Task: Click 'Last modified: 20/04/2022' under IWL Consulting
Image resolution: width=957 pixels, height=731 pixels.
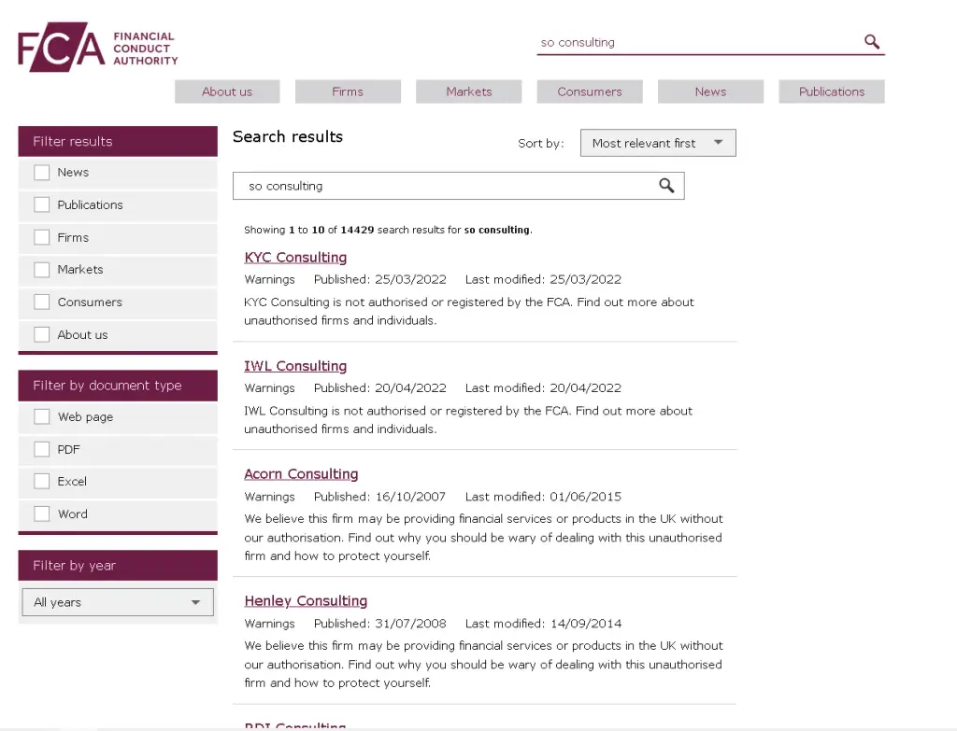Action: pos(543,387)
